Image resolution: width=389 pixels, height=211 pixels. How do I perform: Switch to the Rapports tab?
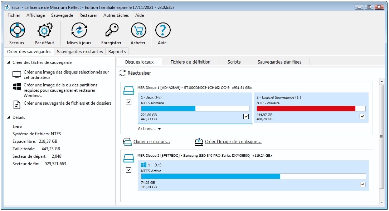pos(117,52)
